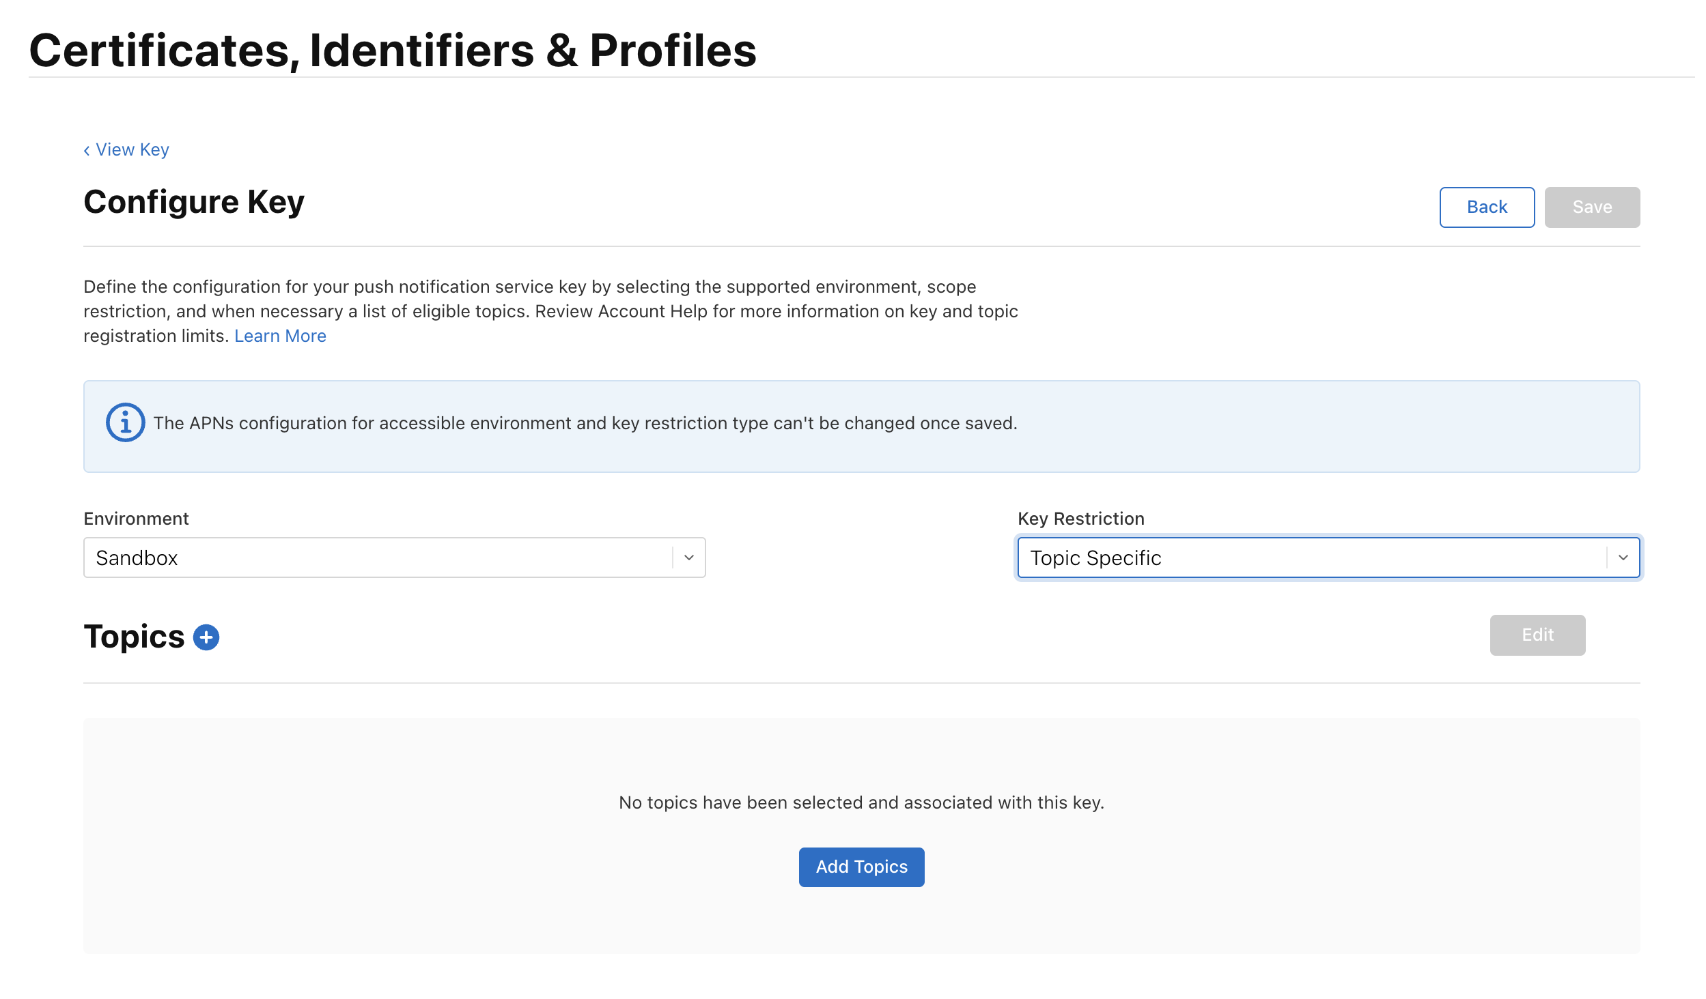
Task: Open the Environment dropdown chevron
Action: pos(688,557)
